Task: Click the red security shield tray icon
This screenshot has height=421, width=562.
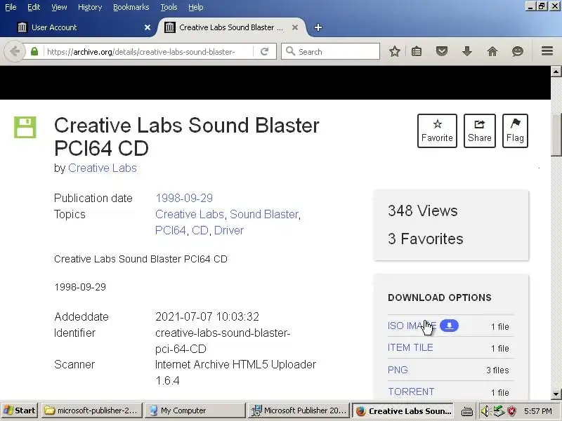Action: pyautogui.click(x=512, y=410)
